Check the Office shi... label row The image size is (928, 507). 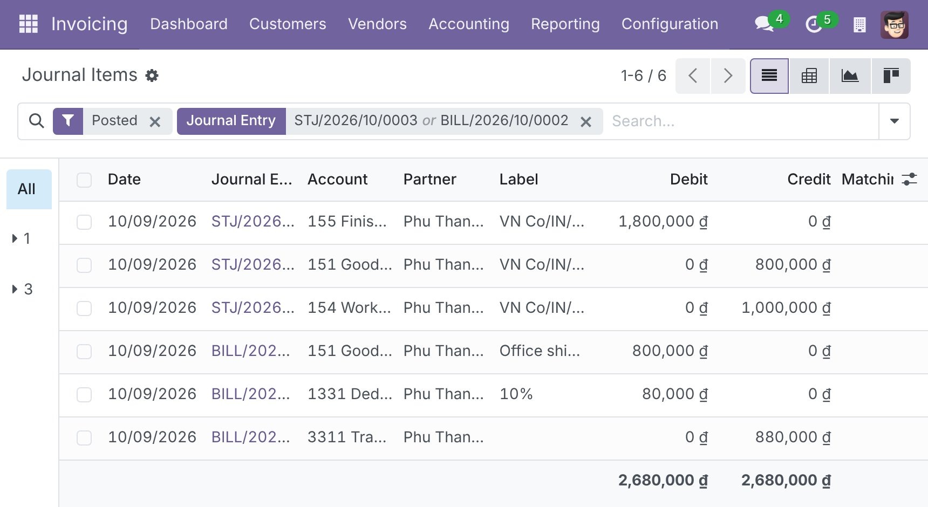pos(84,351)
